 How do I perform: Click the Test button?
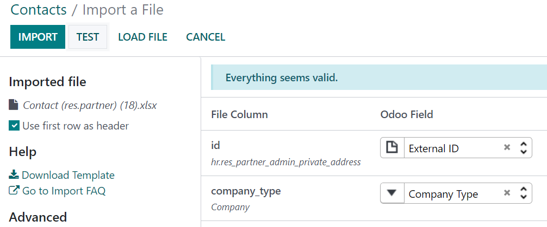pos(88,37)
